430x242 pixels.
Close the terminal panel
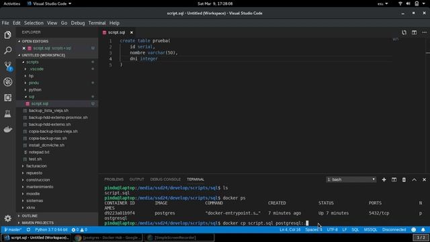pyautogui.click(x=424, y=179)
